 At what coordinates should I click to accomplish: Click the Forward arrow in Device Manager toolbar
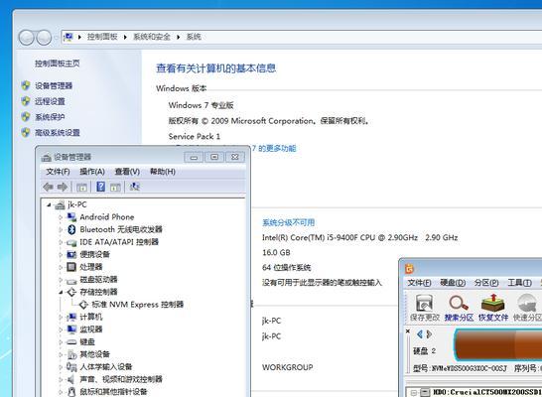[63, 187]
